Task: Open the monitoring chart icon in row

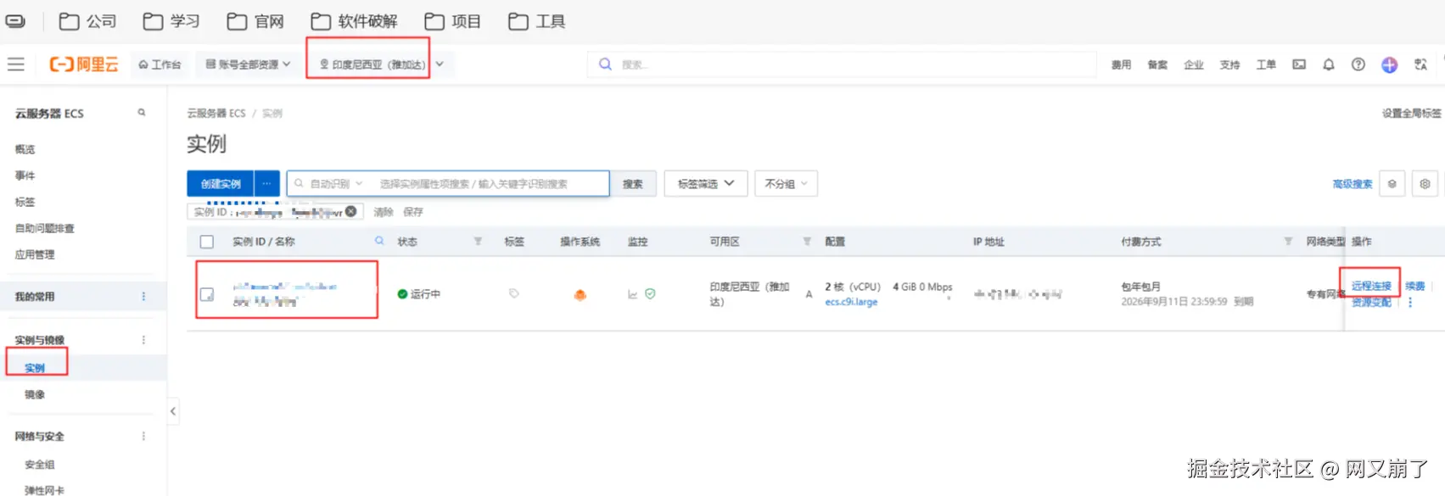Action: coord(632,294)
